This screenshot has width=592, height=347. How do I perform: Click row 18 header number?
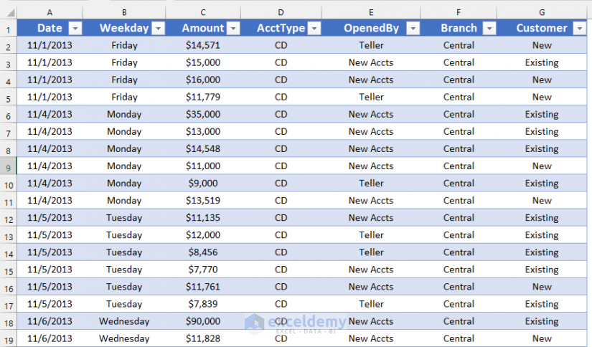click(9, 321)
